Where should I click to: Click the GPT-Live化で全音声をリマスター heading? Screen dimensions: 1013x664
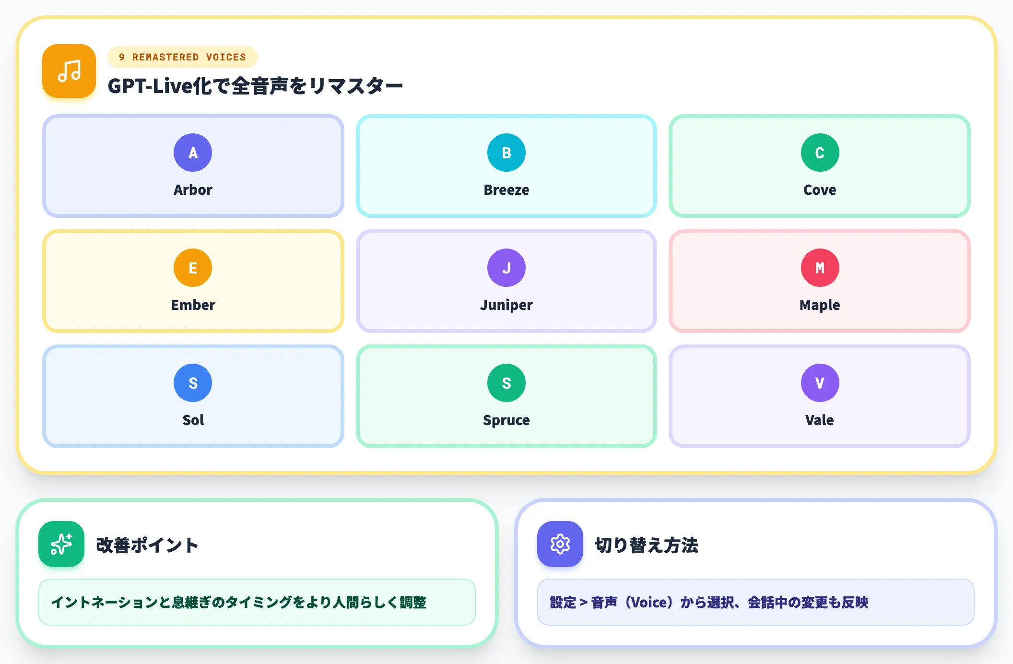coord(255,86)
